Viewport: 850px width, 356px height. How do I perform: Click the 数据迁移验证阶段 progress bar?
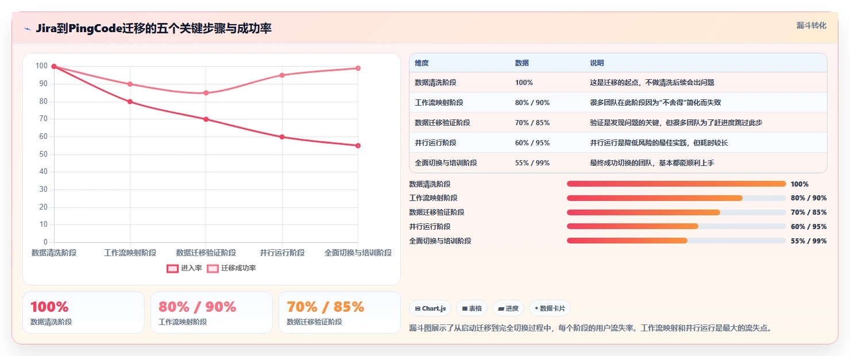pyautogui.click(x=676, y=212)
